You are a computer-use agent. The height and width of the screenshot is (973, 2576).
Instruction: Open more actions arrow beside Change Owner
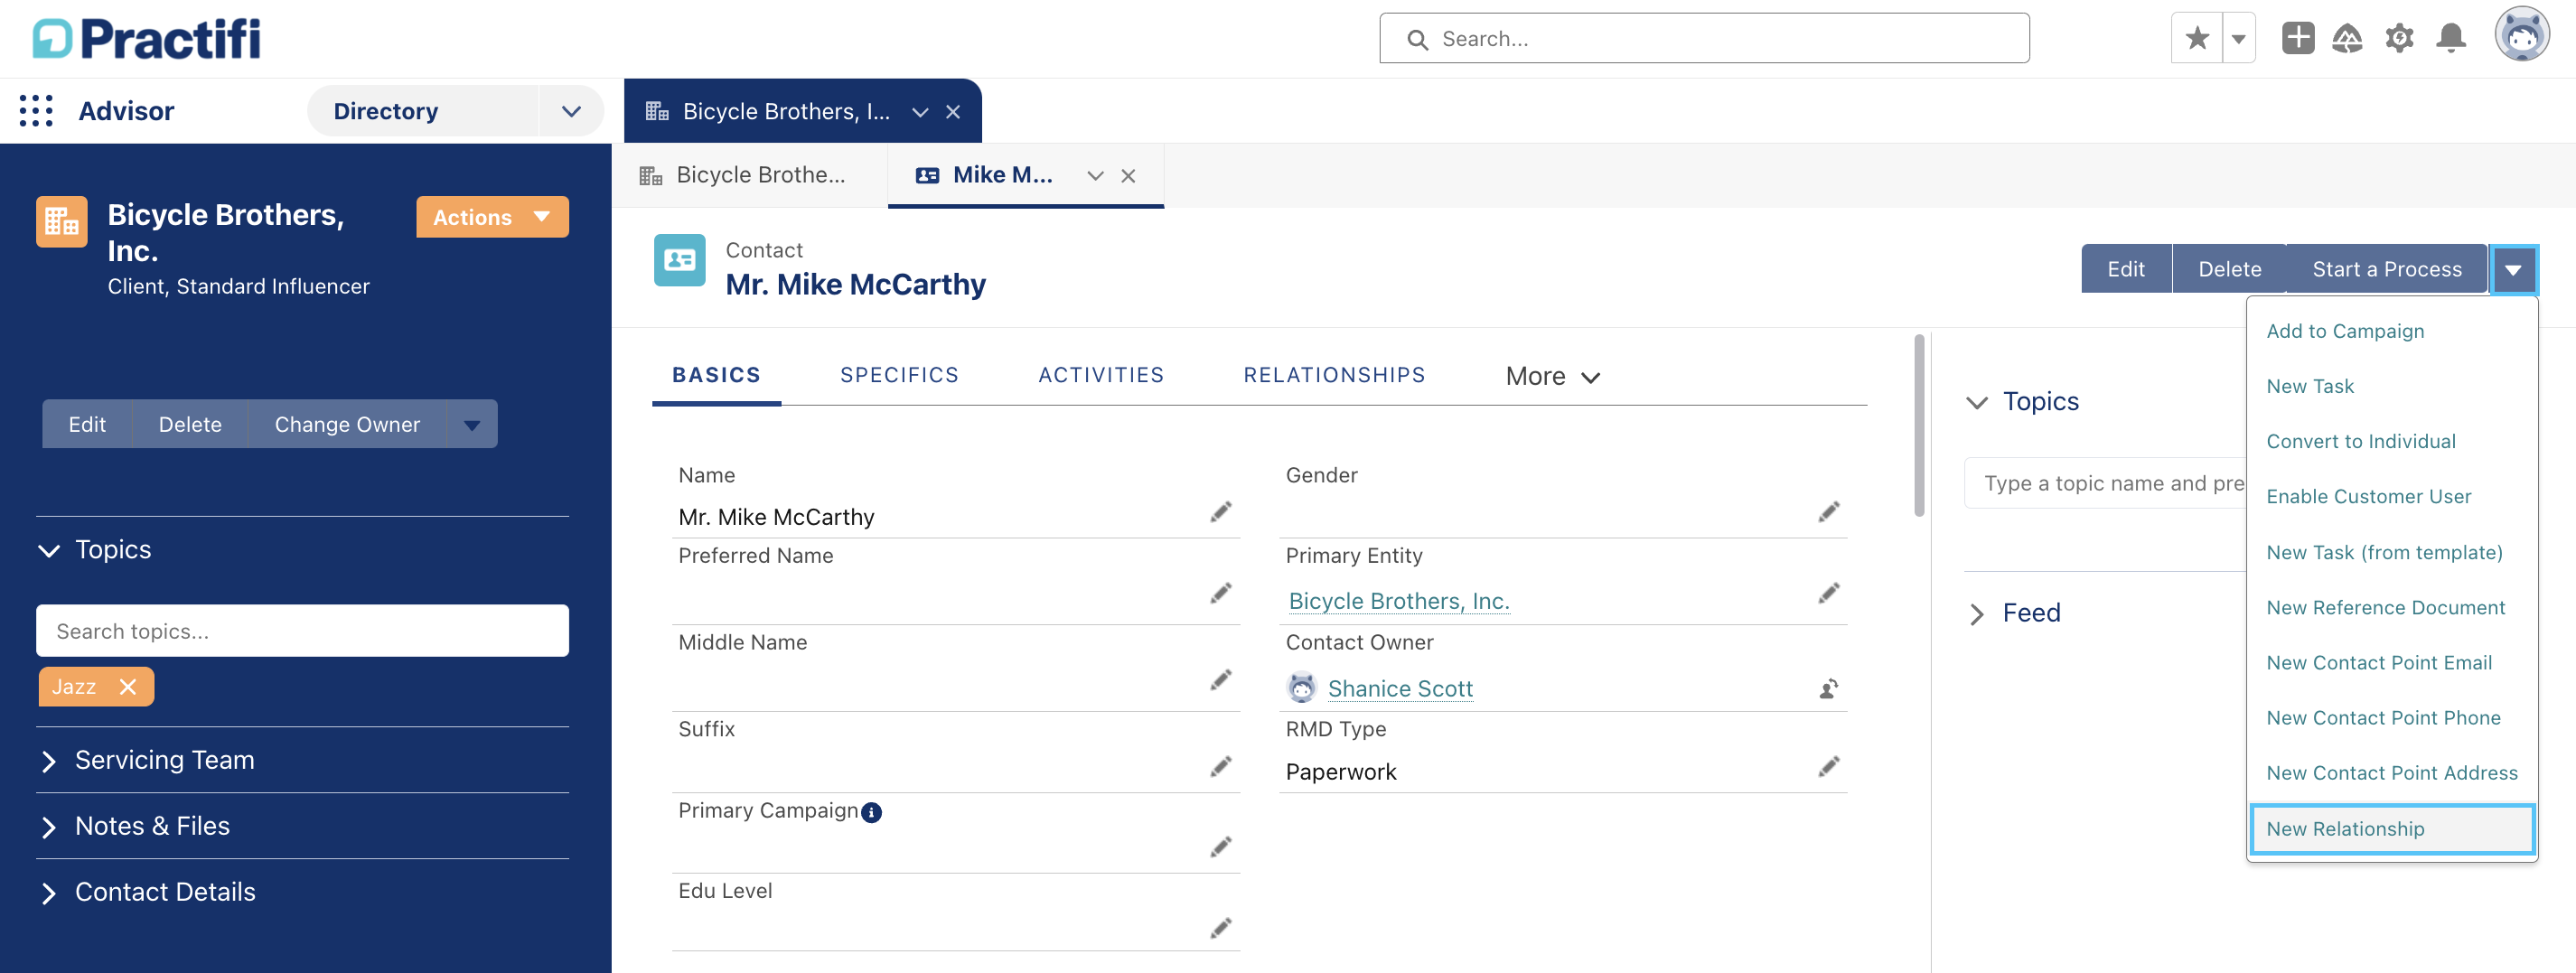point(472,424)
